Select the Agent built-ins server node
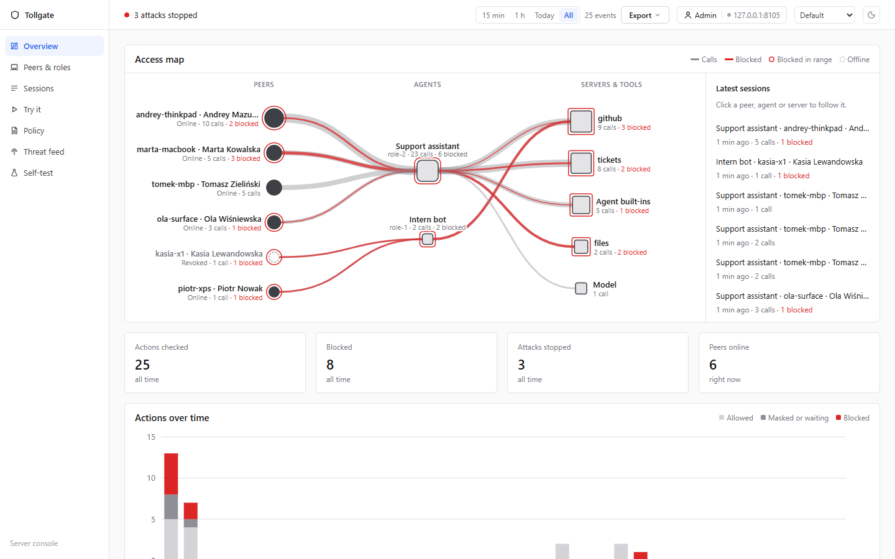The height and width of the screenshot is (559, 895). tap(581, 205)
